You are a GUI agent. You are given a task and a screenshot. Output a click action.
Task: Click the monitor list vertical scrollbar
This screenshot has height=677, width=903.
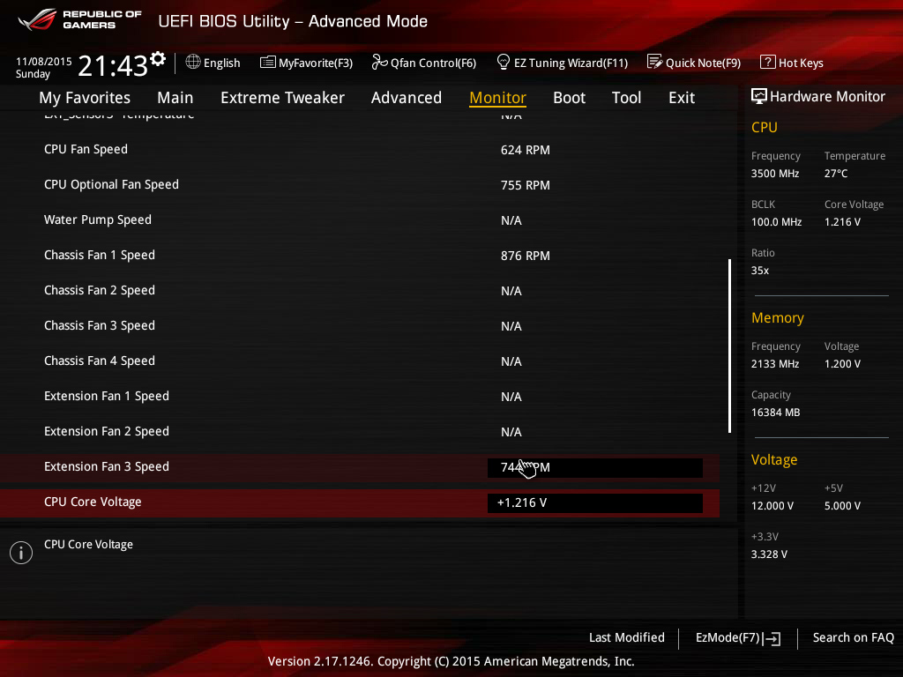point(729,346)
